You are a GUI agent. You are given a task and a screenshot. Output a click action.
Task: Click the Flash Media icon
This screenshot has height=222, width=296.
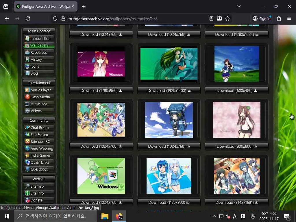click(27, 97)
